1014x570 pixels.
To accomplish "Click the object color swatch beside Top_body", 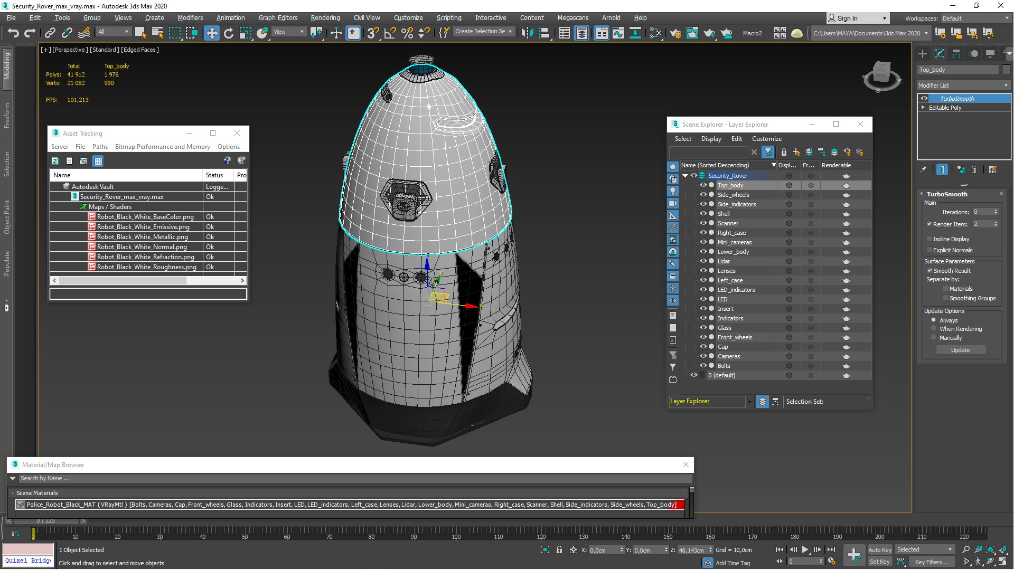I will point(1006,70).
